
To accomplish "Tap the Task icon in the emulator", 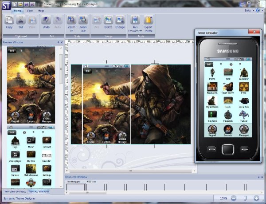I will (228, 73).
